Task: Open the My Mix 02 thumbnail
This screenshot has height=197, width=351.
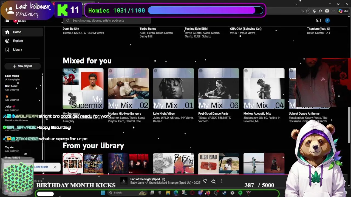Action: [x=128, y=89]
